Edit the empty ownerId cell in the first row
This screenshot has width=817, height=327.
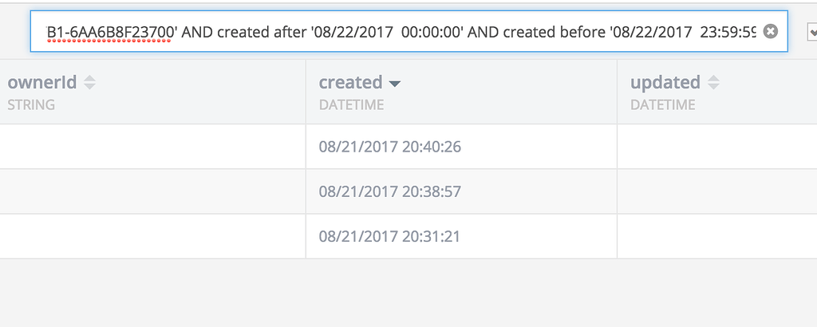click(x=152, y=146)
